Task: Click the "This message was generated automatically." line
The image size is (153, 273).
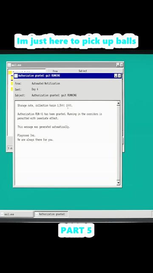Action: pos(43,127)
